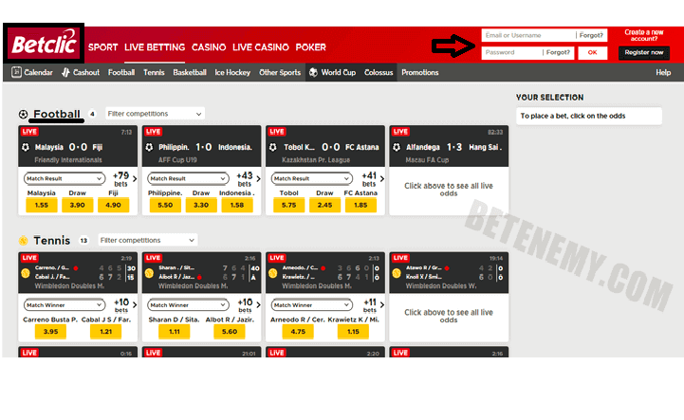Click Create a new account link
Image resolution: width=684 pixels, height=420 pixels.
pyautogui.click(x=644, y=35)
